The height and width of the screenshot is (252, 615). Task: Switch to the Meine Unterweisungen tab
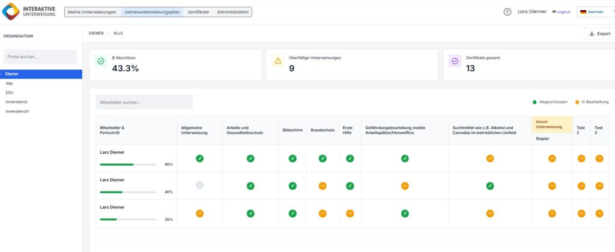[x=92, y=12]
